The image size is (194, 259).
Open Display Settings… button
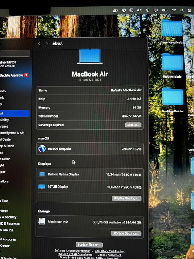(126, 198)
